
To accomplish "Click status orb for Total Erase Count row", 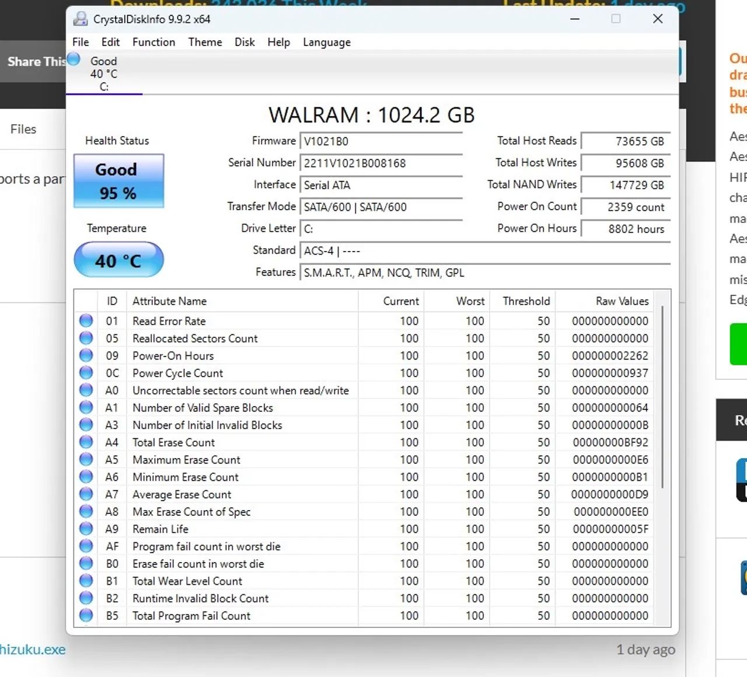I will [86, 442].
